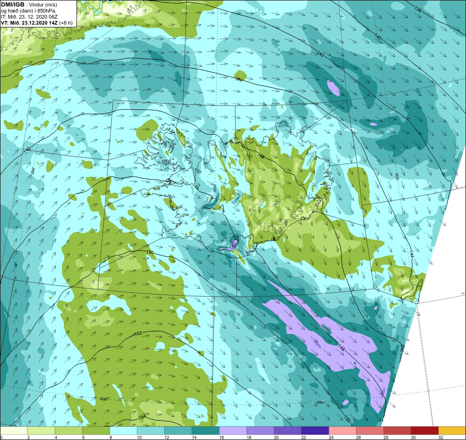Click the 'VT: Mið. 23.12.2020 14Z (+8 h)' line
This screenshot has height=440, width=466.
(36, 22)
